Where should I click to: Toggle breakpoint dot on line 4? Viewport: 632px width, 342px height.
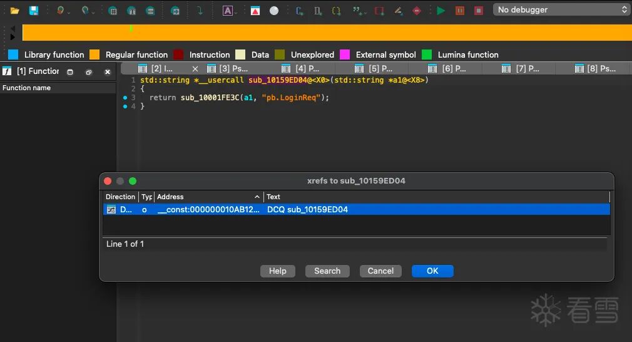125,106
